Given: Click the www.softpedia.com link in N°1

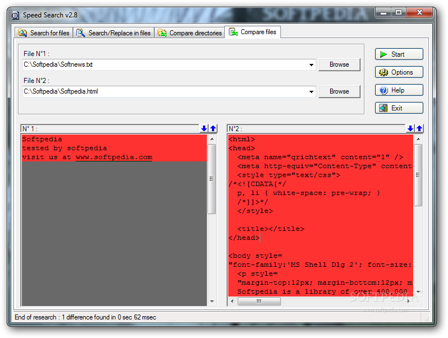Looking at the screenshot, I should click(x=114, y=157).
